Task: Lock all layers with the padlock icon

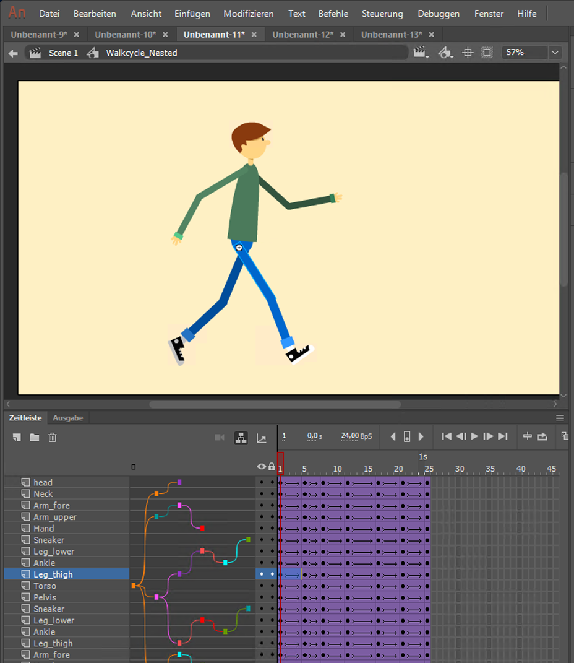Action: [x=272, y=467]
